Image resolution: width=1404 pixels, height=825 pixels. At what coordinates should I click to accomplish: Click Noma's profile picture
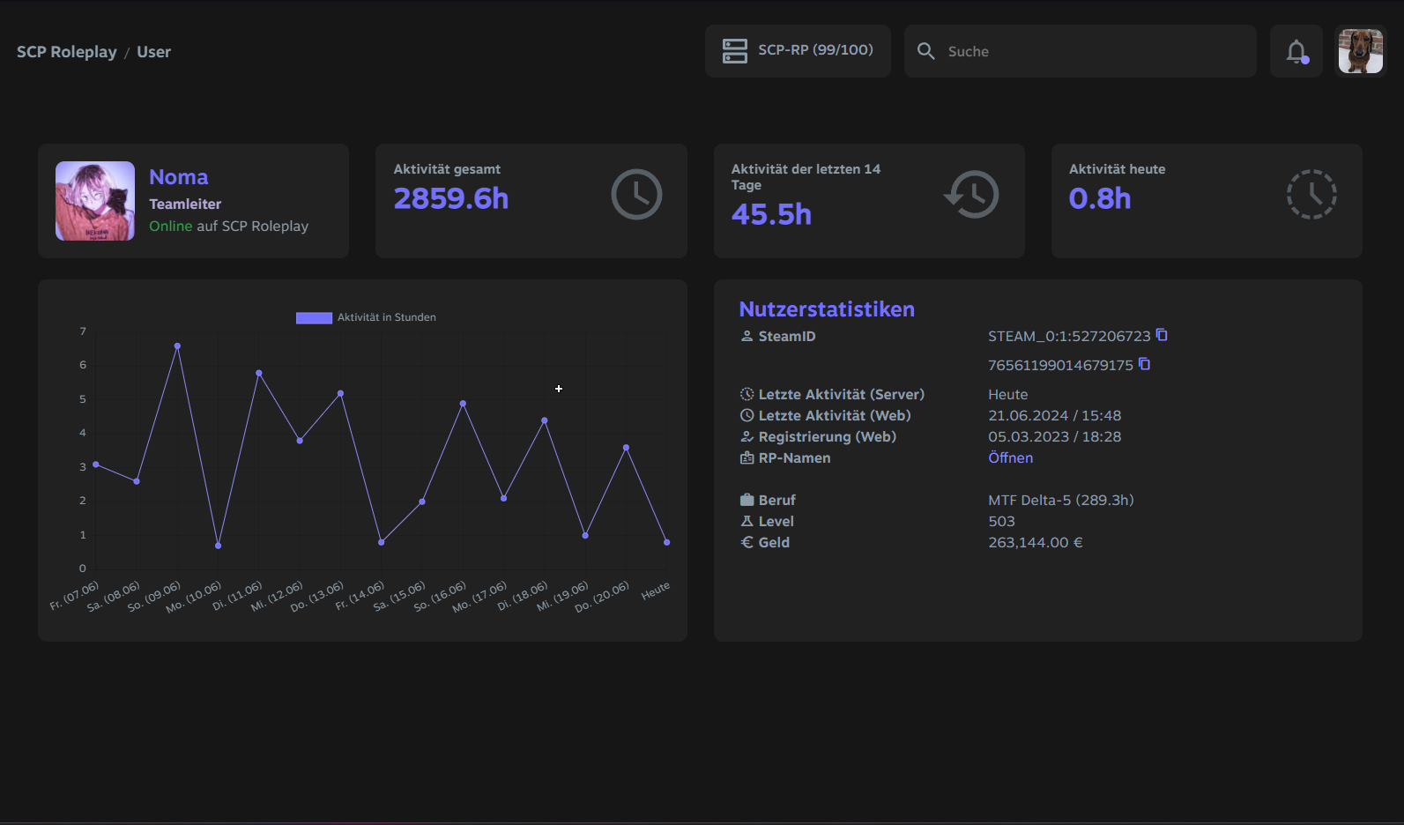coord(95,201)
